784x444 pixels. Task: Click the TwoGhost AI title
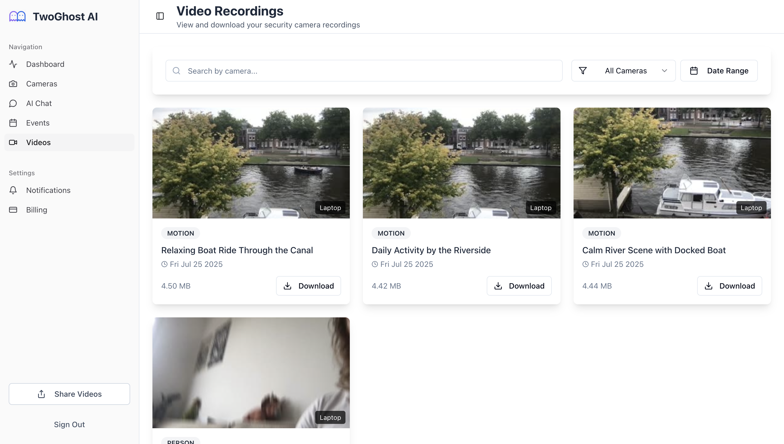point(65,17)
